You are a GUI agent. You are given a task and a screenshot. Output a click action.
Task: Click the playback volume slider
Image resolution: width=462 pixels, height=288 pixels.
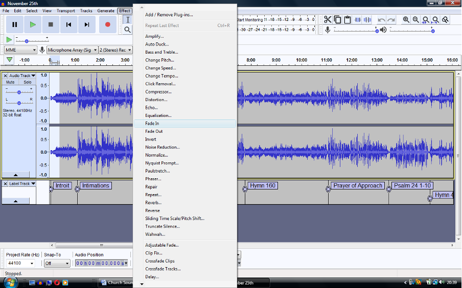(x=411, y=30)
